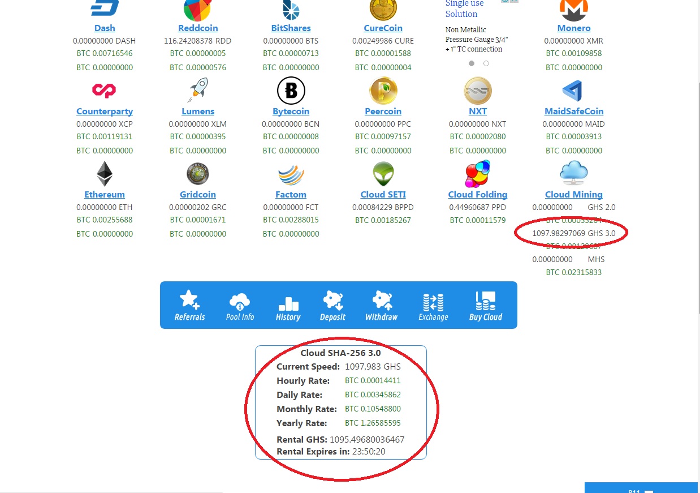Open the BitShares link
This screenshot has height=493, width=700.
pos(291,28)
